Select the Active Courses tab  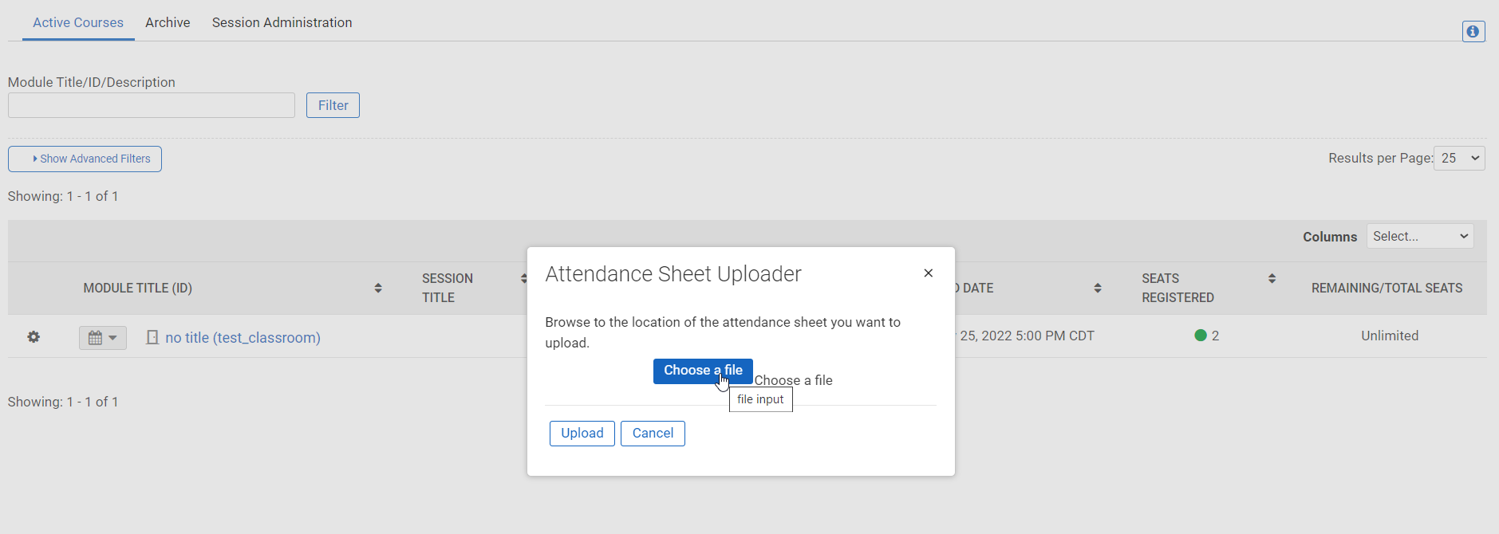coord(78,22)
